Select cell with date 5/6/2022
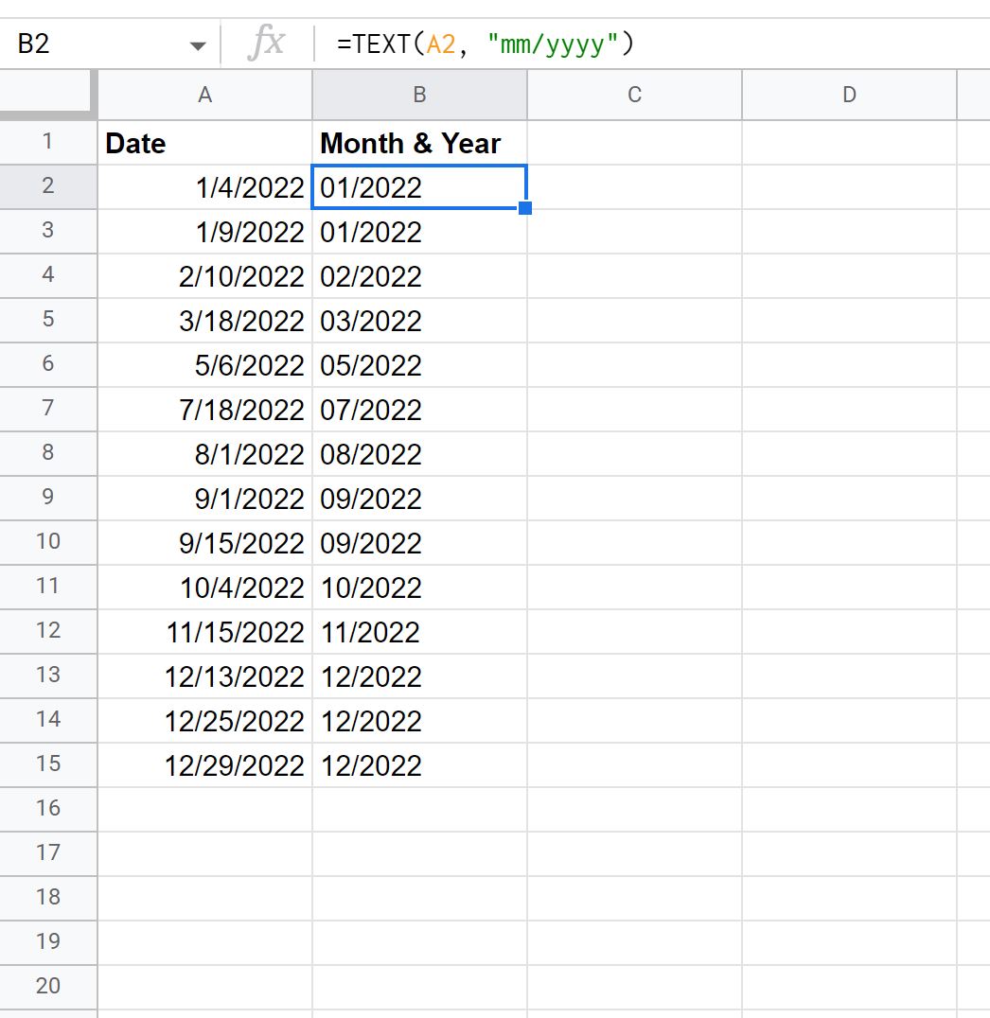This screenshot has width=990, height=1018. [x=204, y=365]
